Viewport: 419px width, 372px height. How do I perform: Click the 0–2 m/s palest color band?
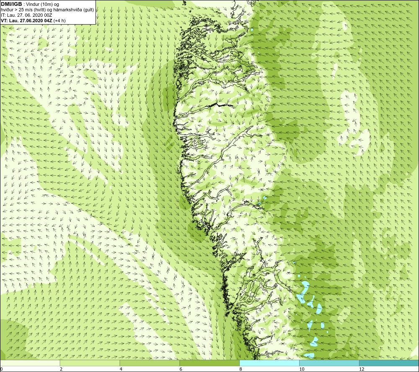[x=30, y=363]
